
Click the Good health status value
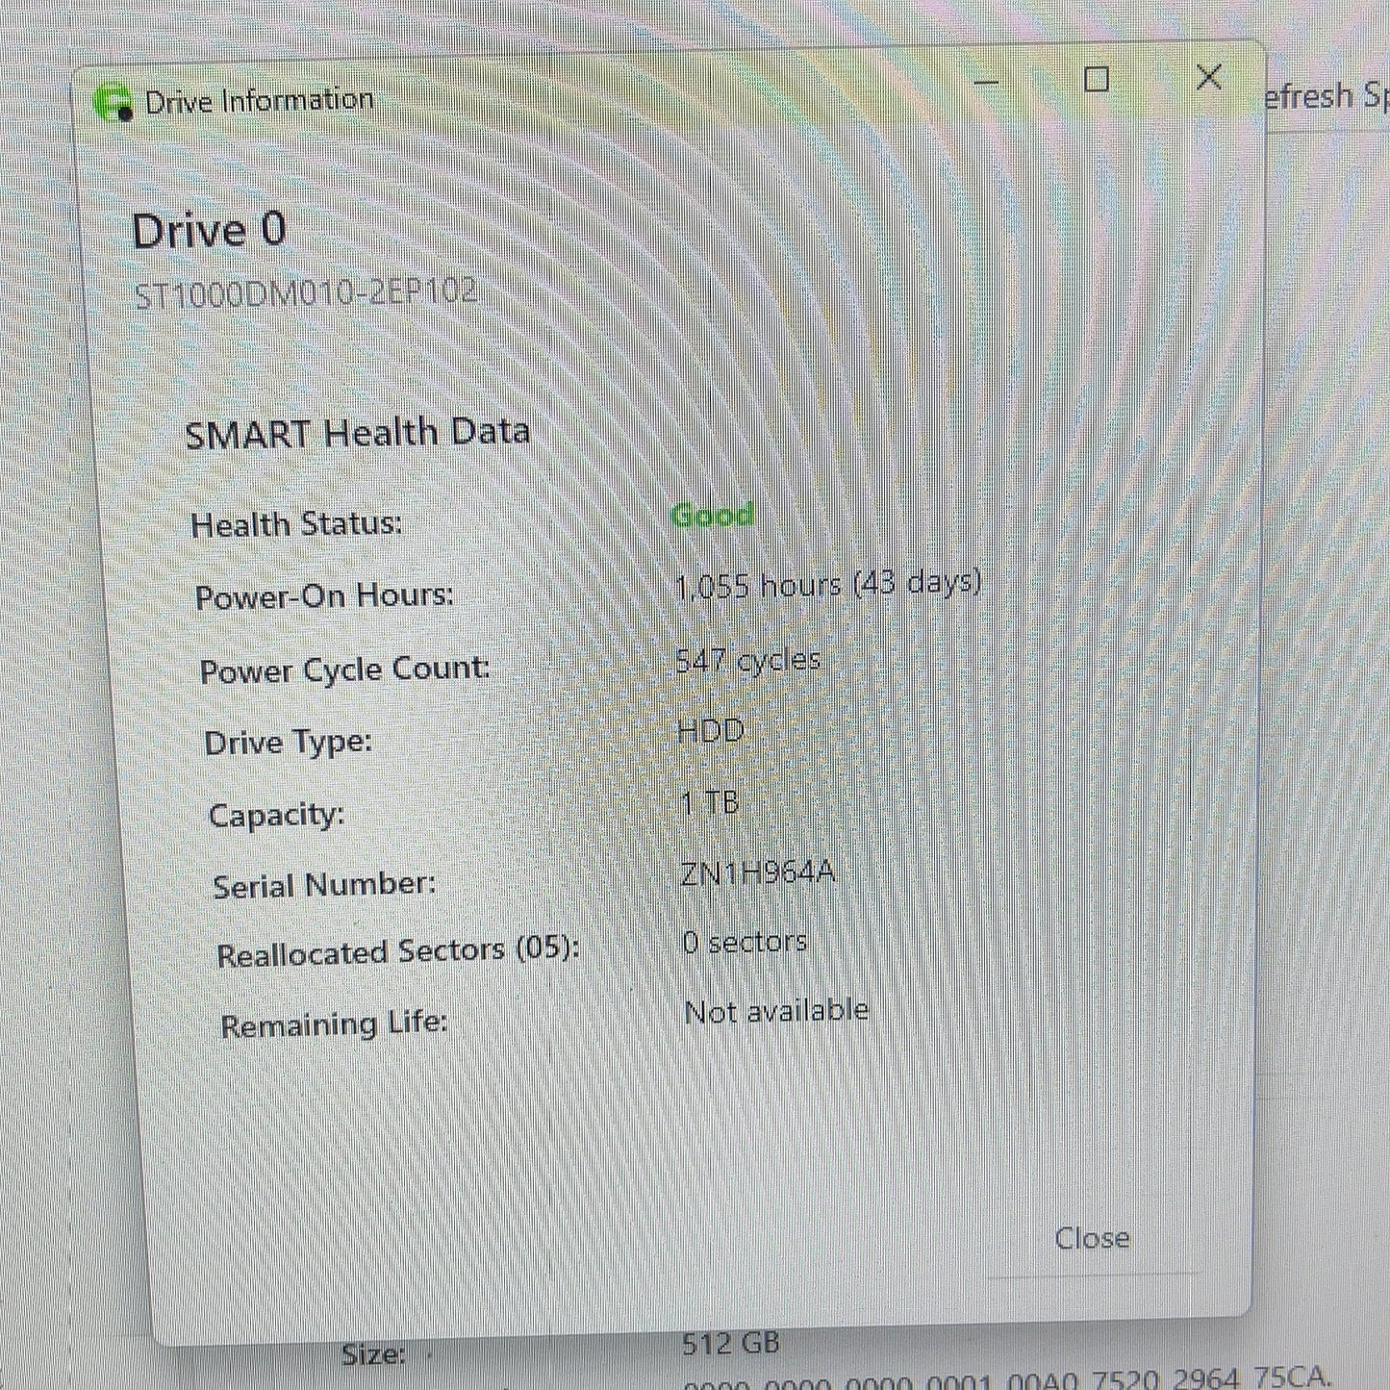[x=713, y=516]
